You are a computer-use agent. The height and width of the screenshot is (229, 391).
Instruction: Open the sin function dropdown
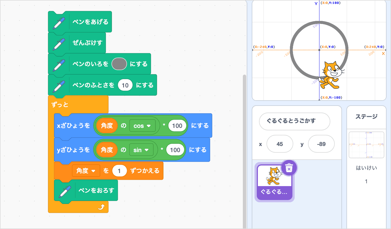[141, 150]
